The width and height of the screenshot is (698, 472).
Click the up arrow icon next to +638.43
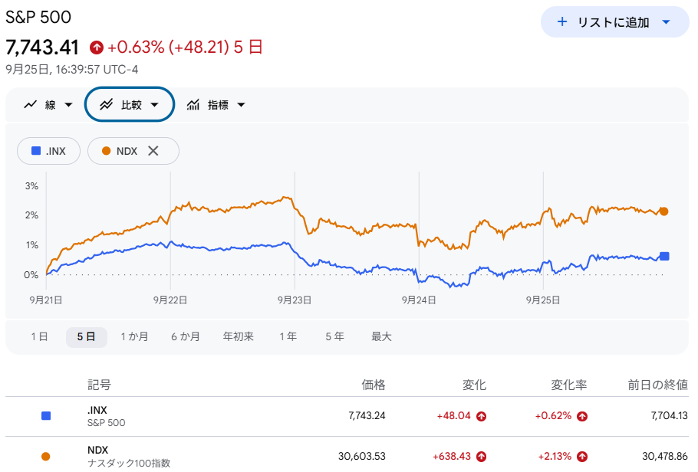coord(481,457)
